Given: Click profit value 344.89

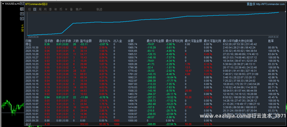Looking at the screenshot, I should [x=84, y=107].
